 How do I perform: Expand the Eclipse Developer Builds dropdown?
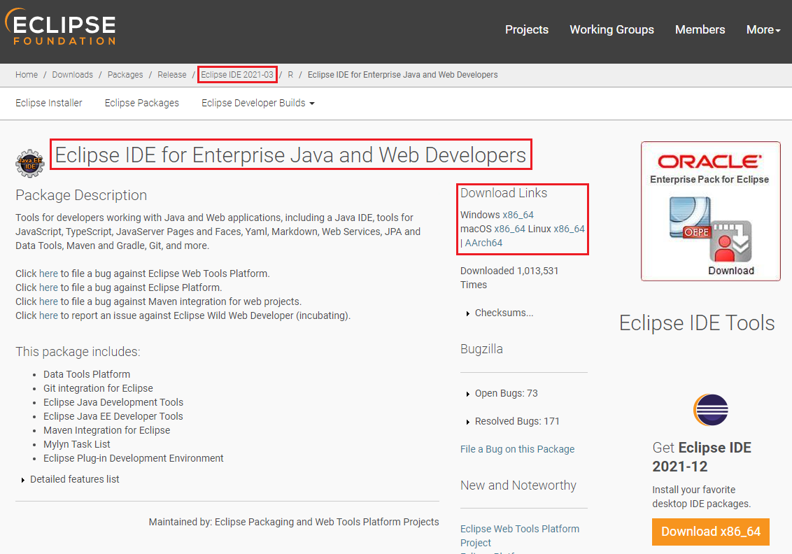[x=257, y=103]
